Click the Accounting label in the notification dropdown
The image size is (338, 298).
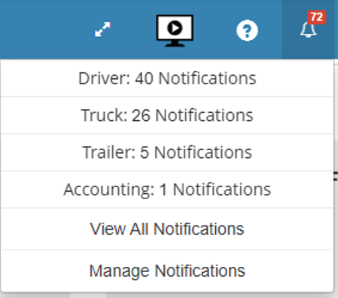[109, 190]
